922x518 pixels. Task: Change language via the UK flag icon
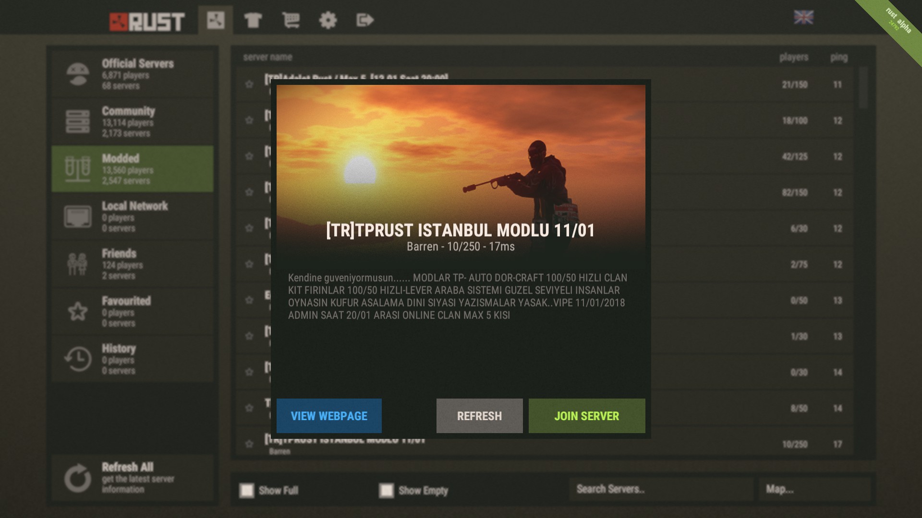coord(803,17)
